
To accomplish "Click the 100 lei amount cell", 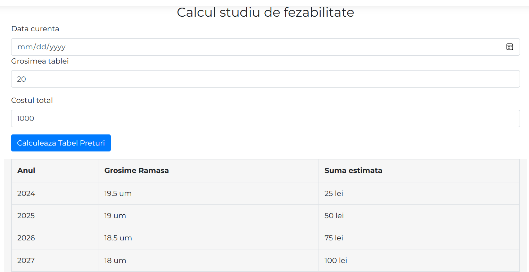I will point(336,260).
